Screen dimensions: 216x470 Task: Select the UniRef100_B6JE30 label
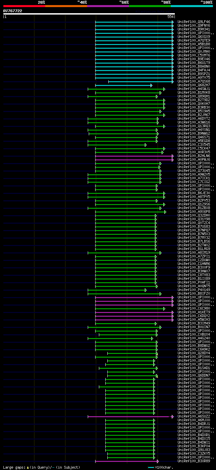click(194, 193)
